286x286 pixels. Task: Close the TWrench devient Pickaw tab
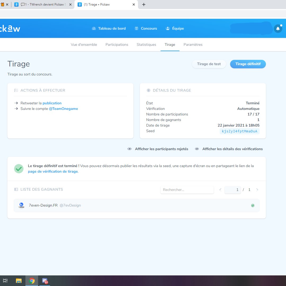tap(70, 5)
